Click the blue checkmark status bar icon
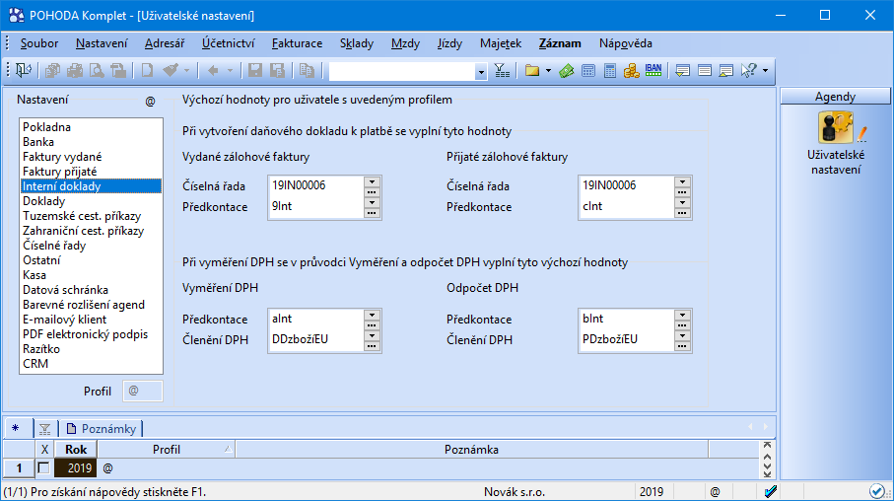The width and height of the screenshot is (894, 501). pyautogui.click(x=770, y=491)
